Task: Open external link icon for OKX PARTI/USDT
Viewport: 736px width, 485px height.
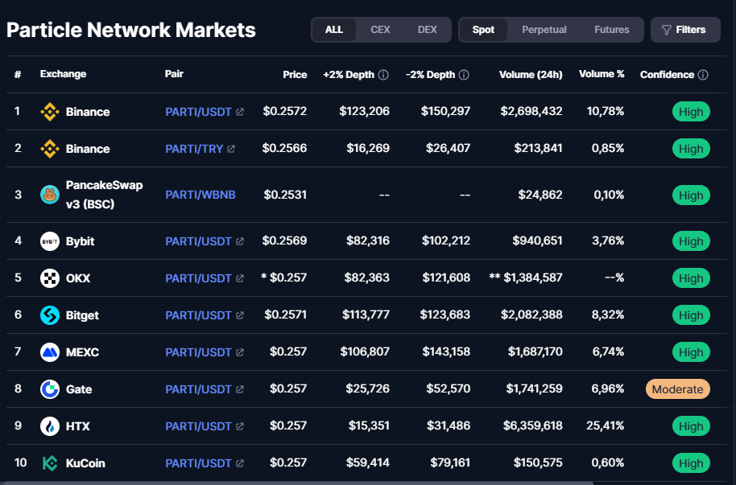Action: pos(240,278)
